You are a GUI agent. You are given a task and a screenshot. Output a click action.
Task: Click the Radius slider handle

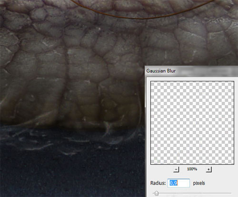(x=157, y=193)
